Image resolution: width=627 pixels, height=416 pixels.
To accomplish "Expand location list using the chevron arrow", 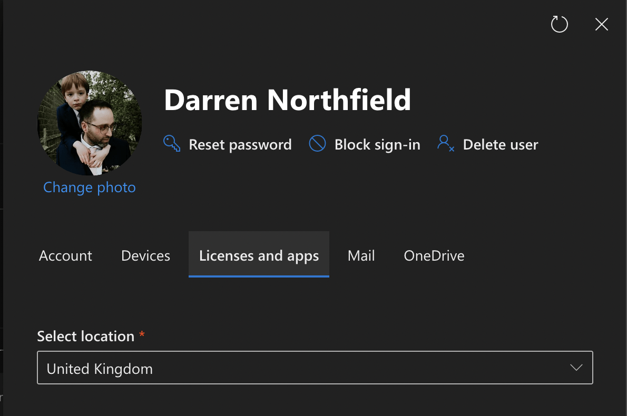I will (x=576, y=368).
